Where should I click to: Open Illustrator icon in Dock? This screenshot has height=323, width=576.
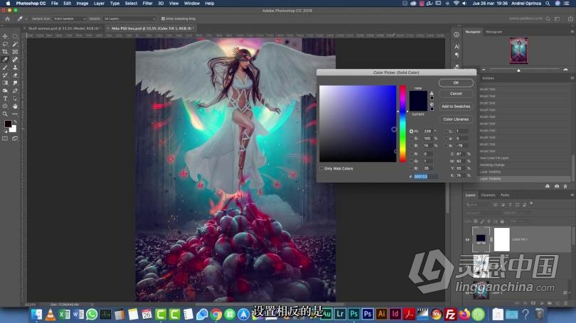[381, 314]
